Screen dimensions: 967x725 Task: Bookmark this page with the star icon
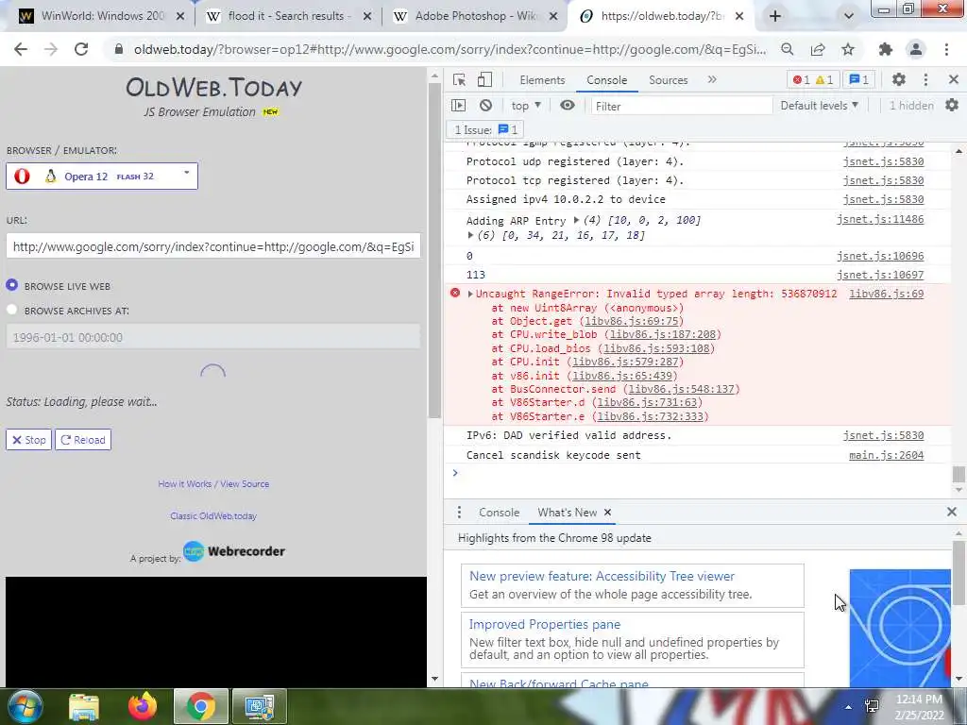[x=849, y=49]
